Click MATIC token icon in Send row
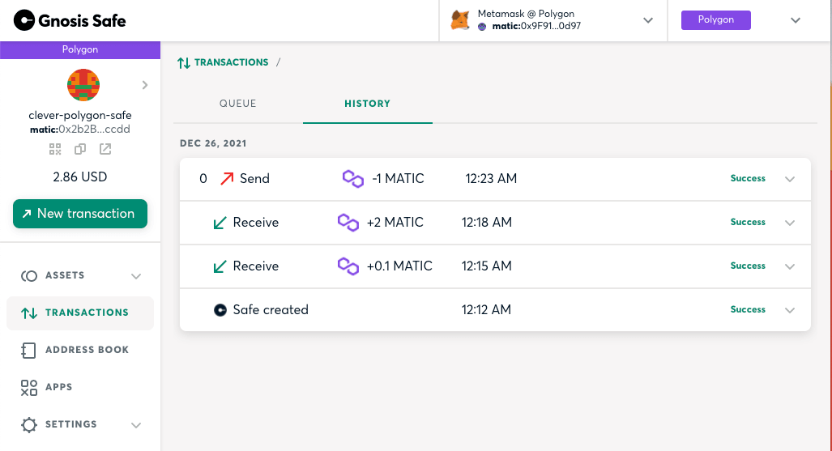832x451 pixels. pyautogui.click(x=353, y=179)
